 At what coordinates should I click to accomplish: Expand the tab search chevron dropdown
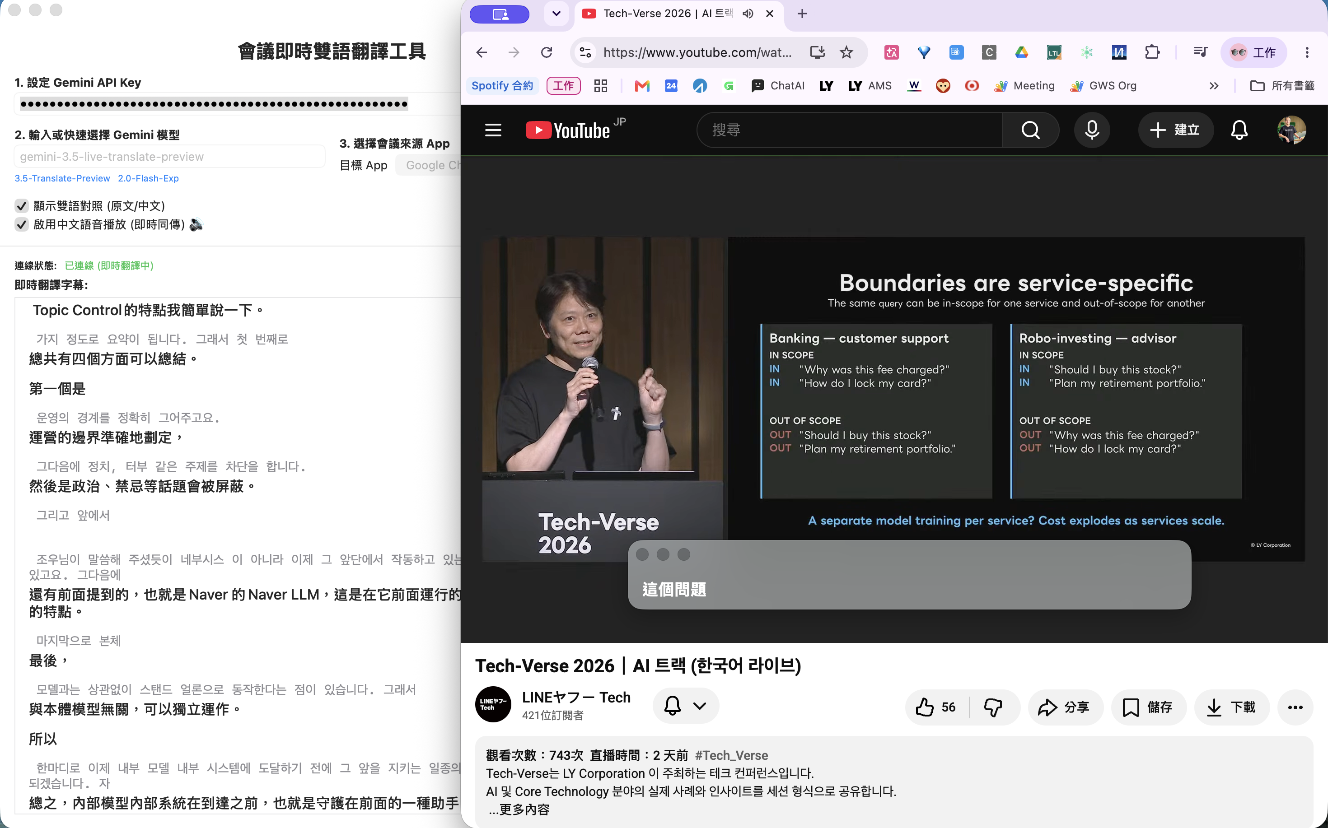[x=556, y=14]
